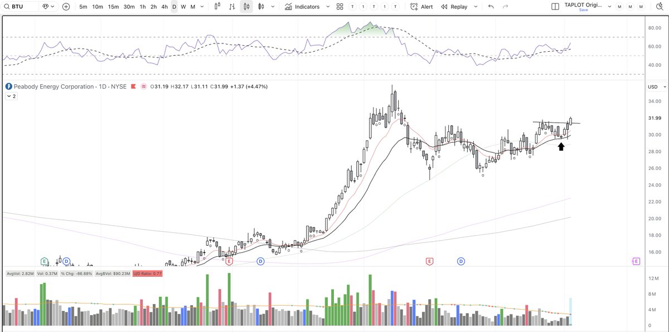Image resolution: width=669 pixels, height=332 pixels.
Task: Click the TAPLOT Origi... layout name
Action: (582, 4)
